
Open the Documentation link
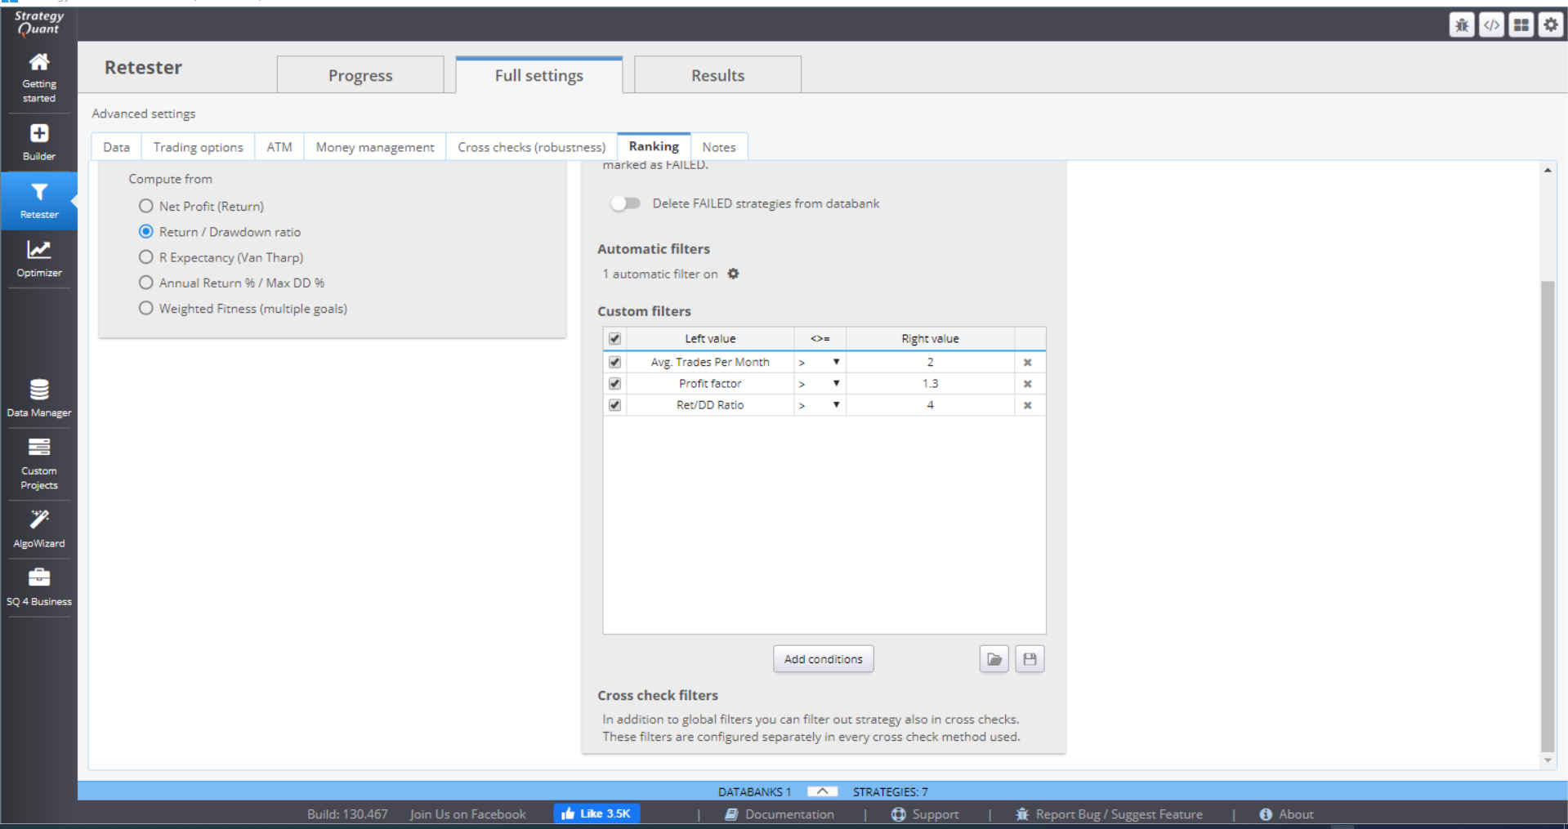(x=780, y=814)
